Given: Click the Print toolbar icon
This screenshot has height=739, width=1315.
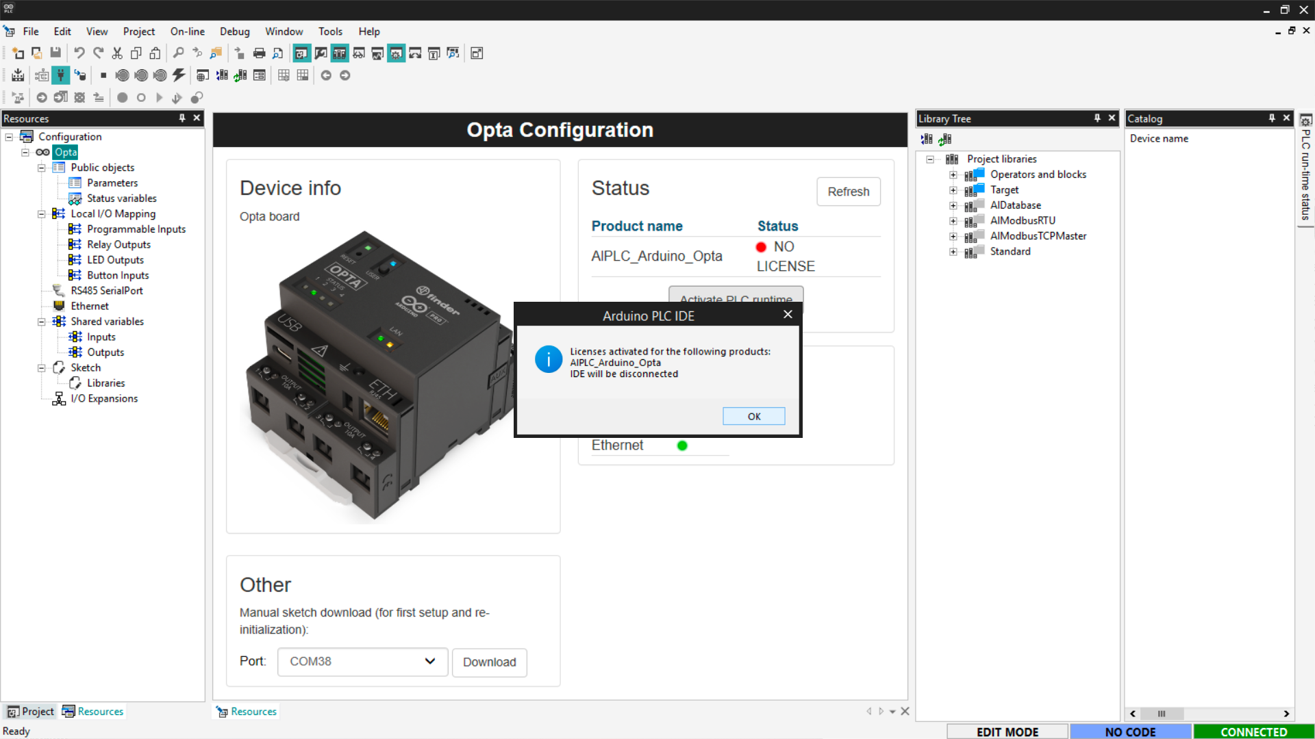Looking at the screenshot, I should click(259, 53).
